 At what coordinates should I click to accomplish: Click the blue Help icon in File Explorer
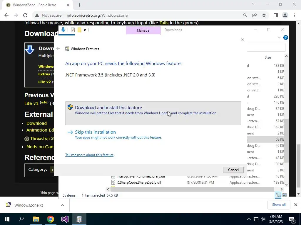285,37
